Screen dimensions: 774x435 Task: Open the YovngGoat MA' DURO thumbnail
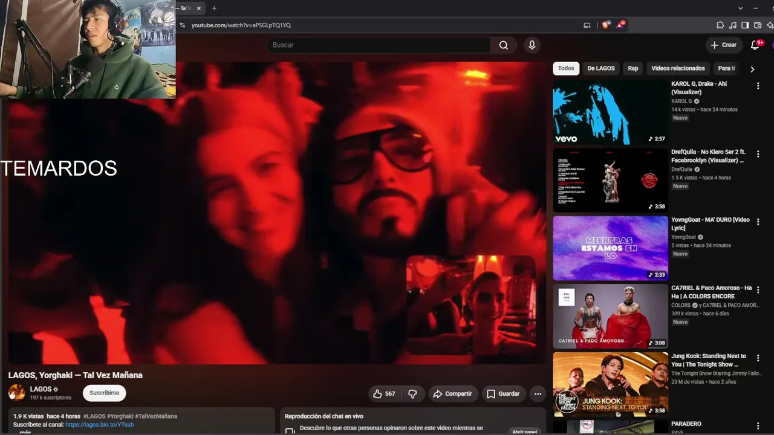pos(611,248)
